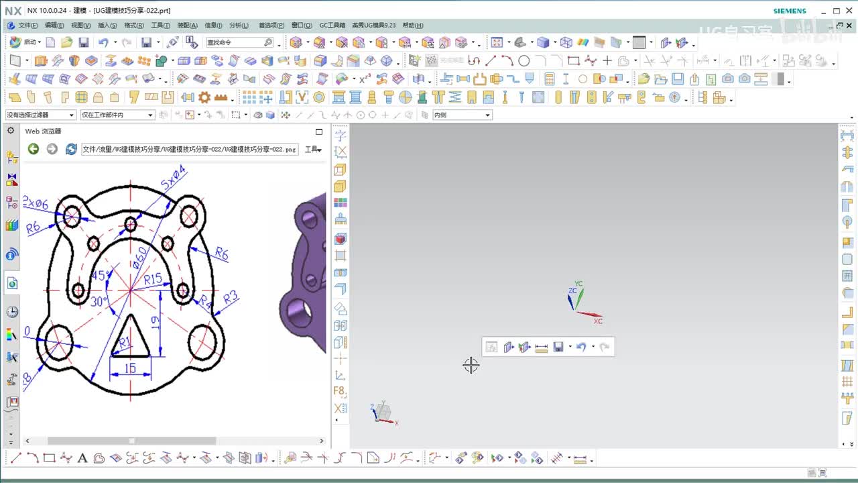858x483 pixels.
Task: Open a file with the folder icon
Action: 66,42
